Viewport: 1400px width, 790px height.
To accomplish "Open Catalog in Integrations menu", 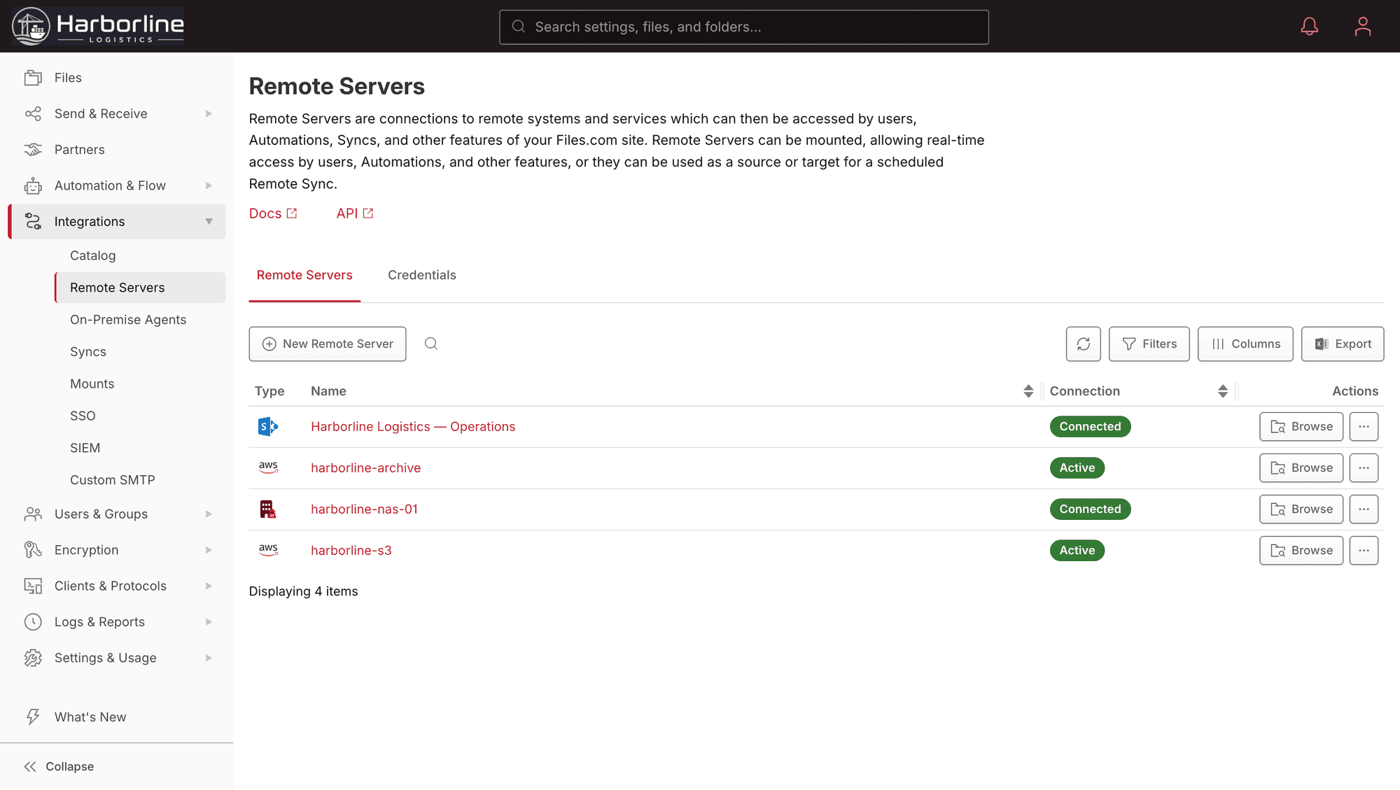I will click(x=93, y=255).
